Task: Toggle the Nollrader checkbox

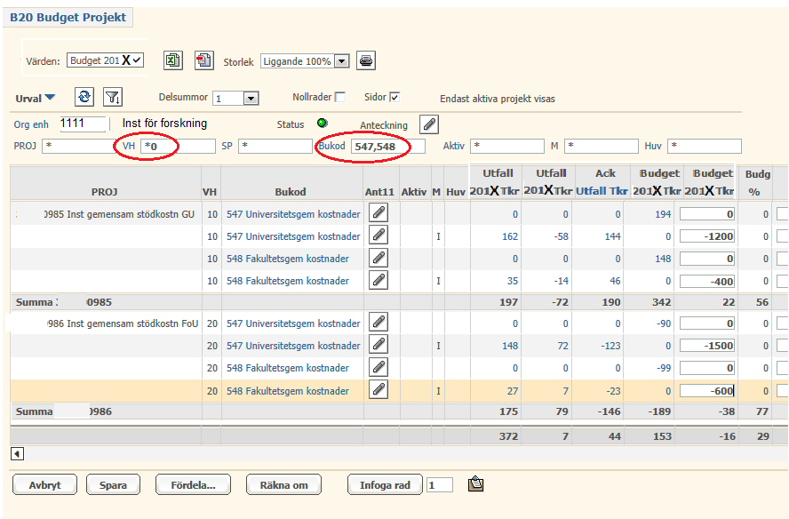Action: 340,97
